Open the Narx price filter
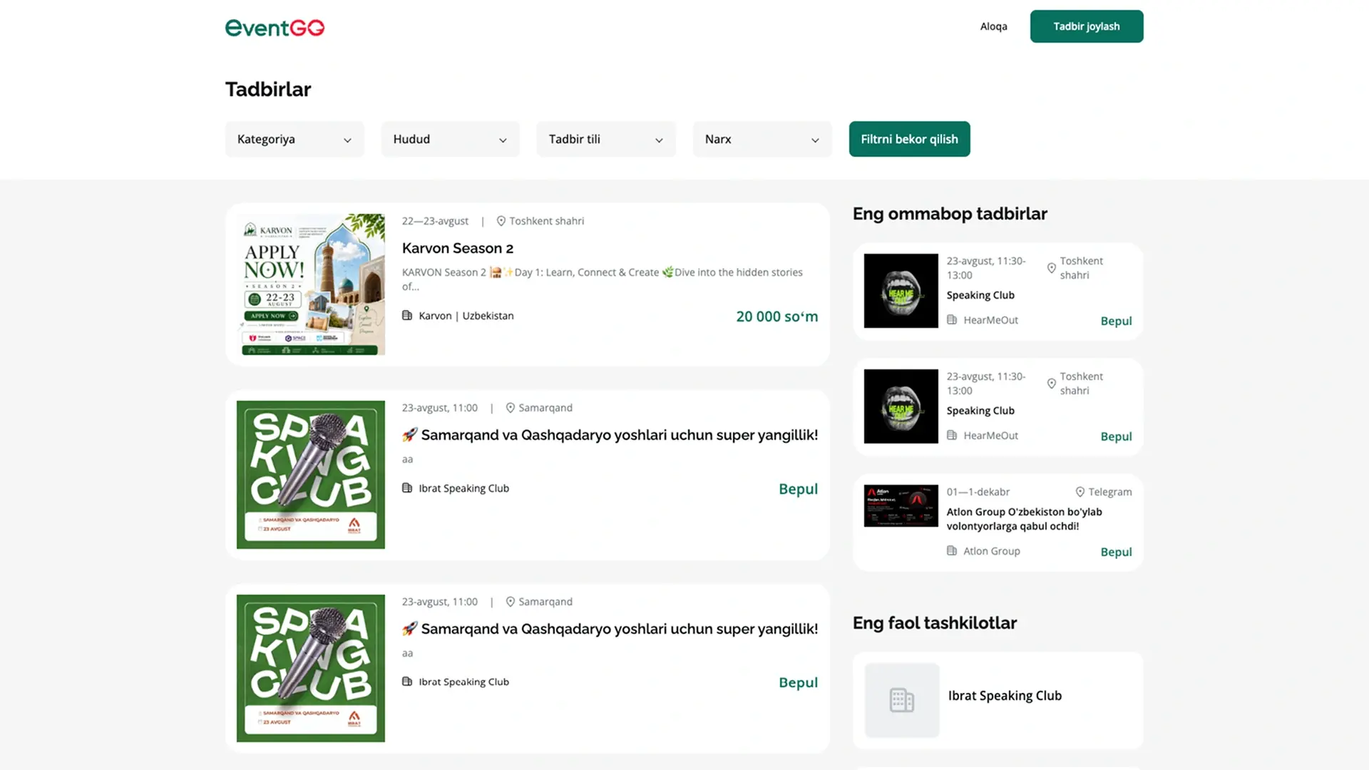 point(762,139)
